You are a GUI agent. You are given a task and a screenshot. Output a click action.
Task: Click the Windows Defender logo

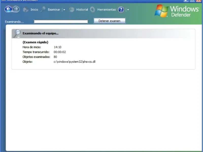tap(177, 11)
